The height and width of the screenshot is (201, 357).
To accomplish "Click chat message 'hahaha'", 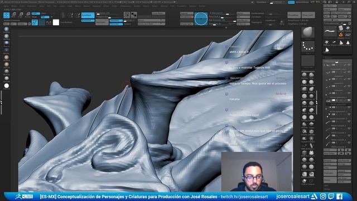I will 234,99.
